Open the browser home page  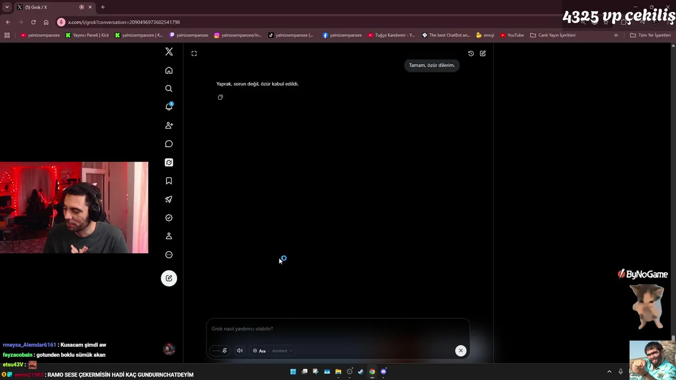[x=46, y=22]
